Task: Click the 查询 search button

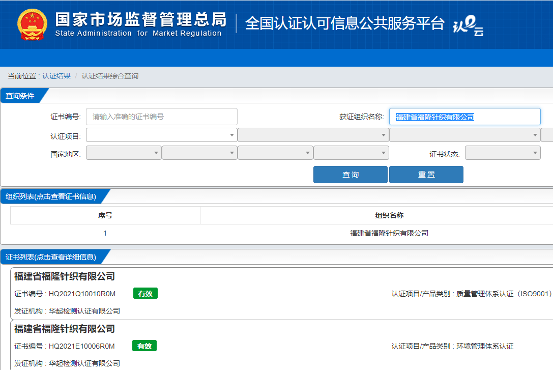Action: click(x=351, y=175)
